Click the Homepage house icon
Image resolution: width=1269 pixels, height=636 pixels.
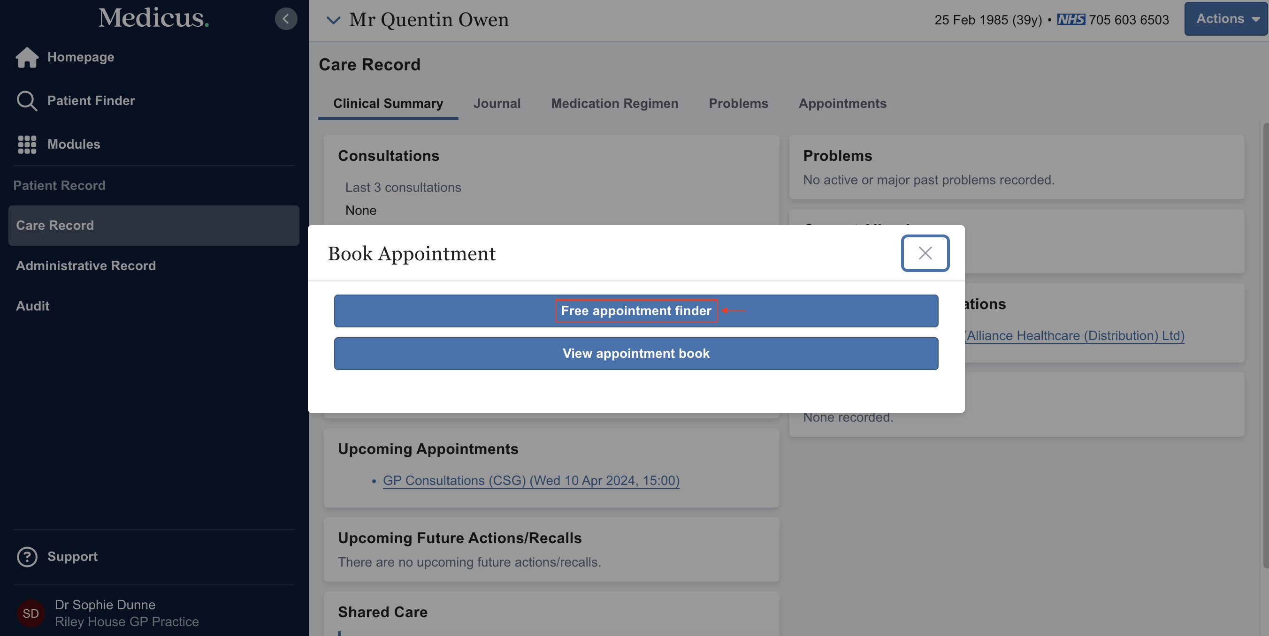(27, 57)
